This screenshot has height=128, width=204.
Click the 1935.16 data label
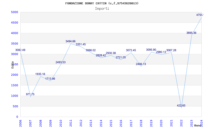pos(40,74)
